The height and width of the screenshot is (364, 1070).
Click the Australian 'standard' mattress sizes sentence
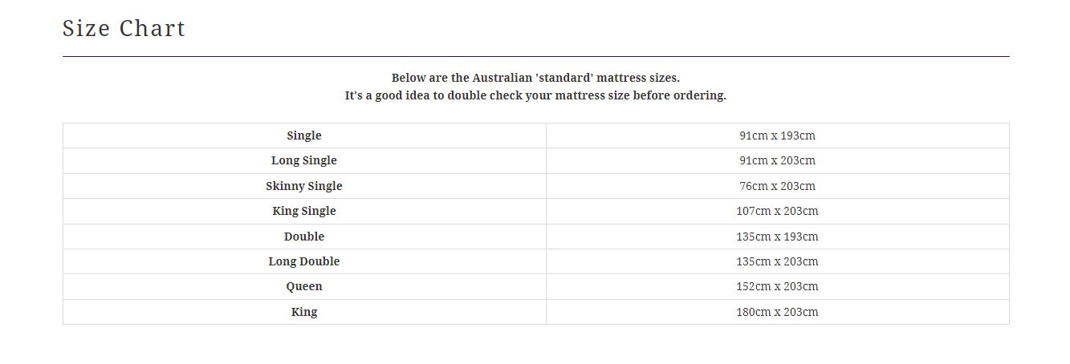535,78
